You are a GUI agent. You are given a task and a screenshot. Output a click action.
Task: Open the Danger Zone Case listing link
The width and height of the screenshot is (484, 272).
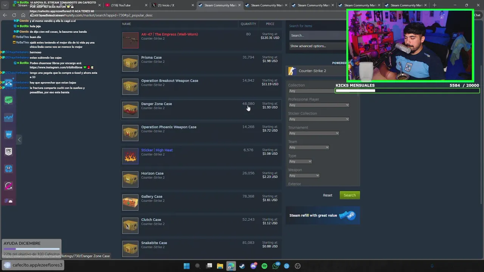[x=157, y=104]
